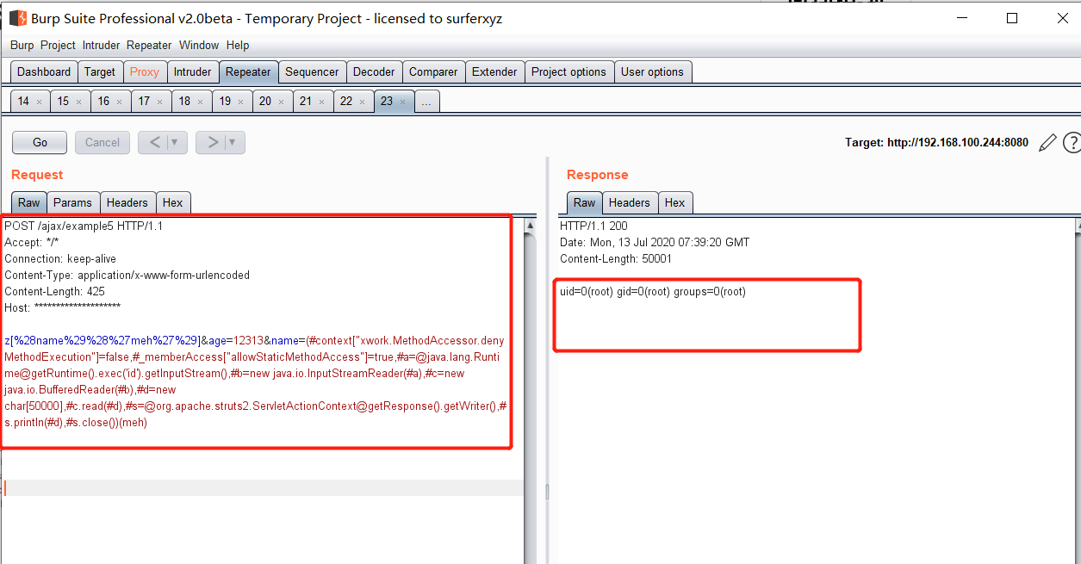The height and width of the screenshot is (564, 1081).
Task: Open the Project options tab
Action: 568,72
